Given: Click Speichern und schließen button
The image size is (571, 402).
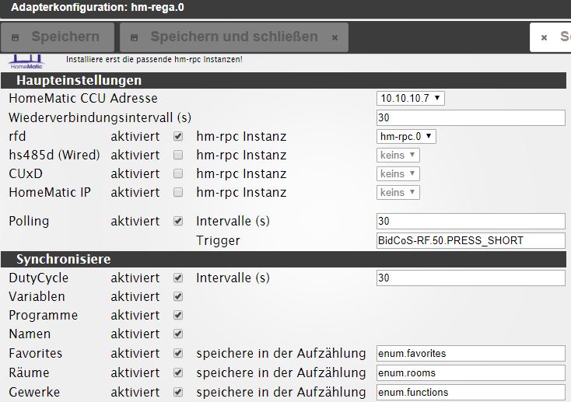Looking at the screenshot, I should (x=234, y=37).
